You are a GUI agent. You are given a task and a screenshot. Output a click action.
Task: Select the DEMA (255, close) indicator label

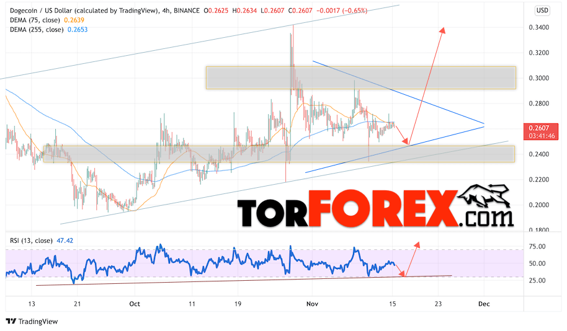click(x=37, y=30)
